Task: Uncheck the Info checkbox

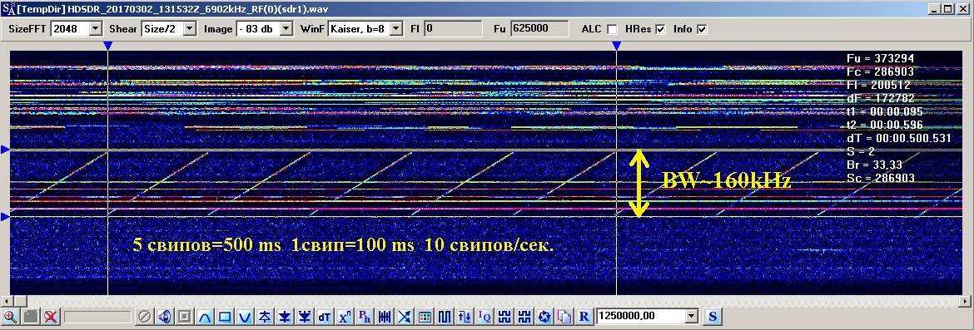Action: click(702, 29)
